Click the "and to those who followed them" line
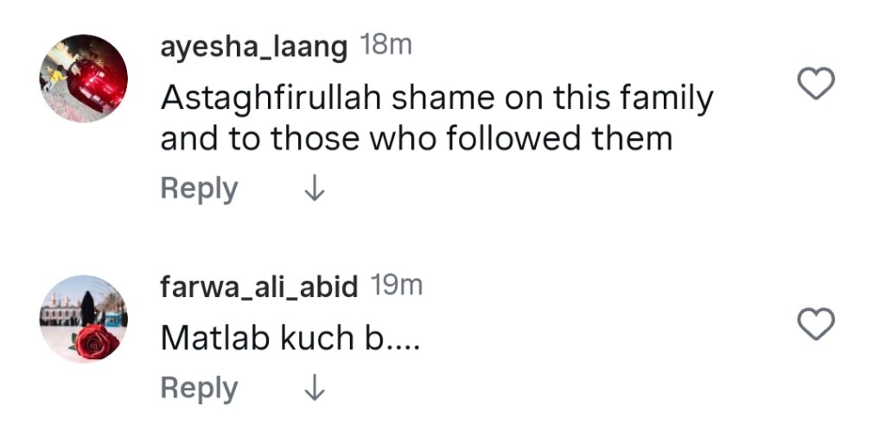Viewport: 885px width, 437px height. coord(416,139)
